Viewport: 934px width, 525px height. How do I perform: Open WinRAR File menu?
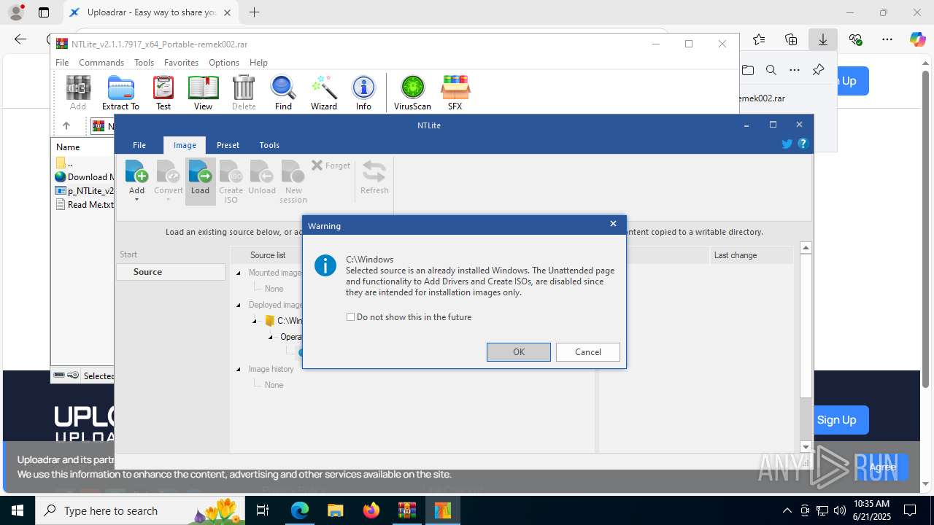(x=62, y=63)
